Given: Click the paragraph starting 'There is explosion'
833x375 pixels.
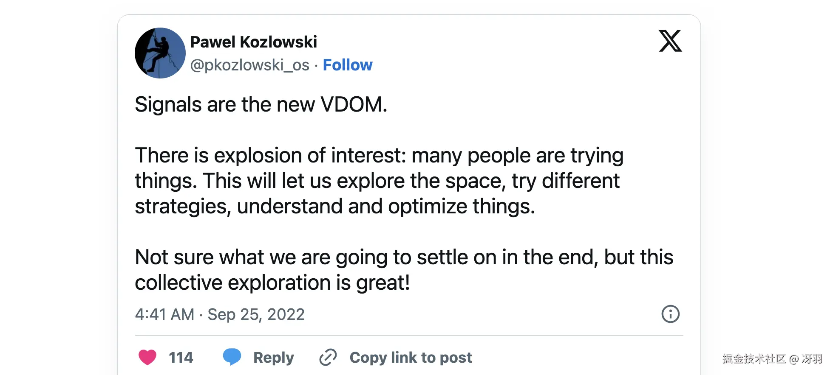Looking at the screenshot, I should (378, 181).
